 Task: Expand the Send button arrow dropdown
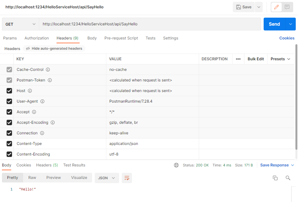290,24
